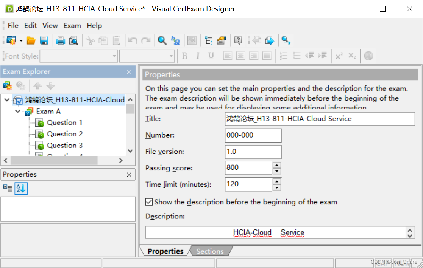This screenshot has width=423, height=268.
Task: Uncheck Show the description before exam checkbox
Action: pos(149,202)
